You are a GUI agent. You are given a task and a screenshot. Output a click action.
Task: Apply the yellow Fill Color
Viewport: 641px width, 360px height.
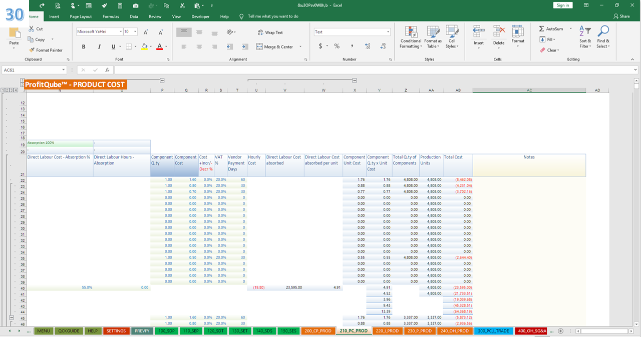point(144,46)
